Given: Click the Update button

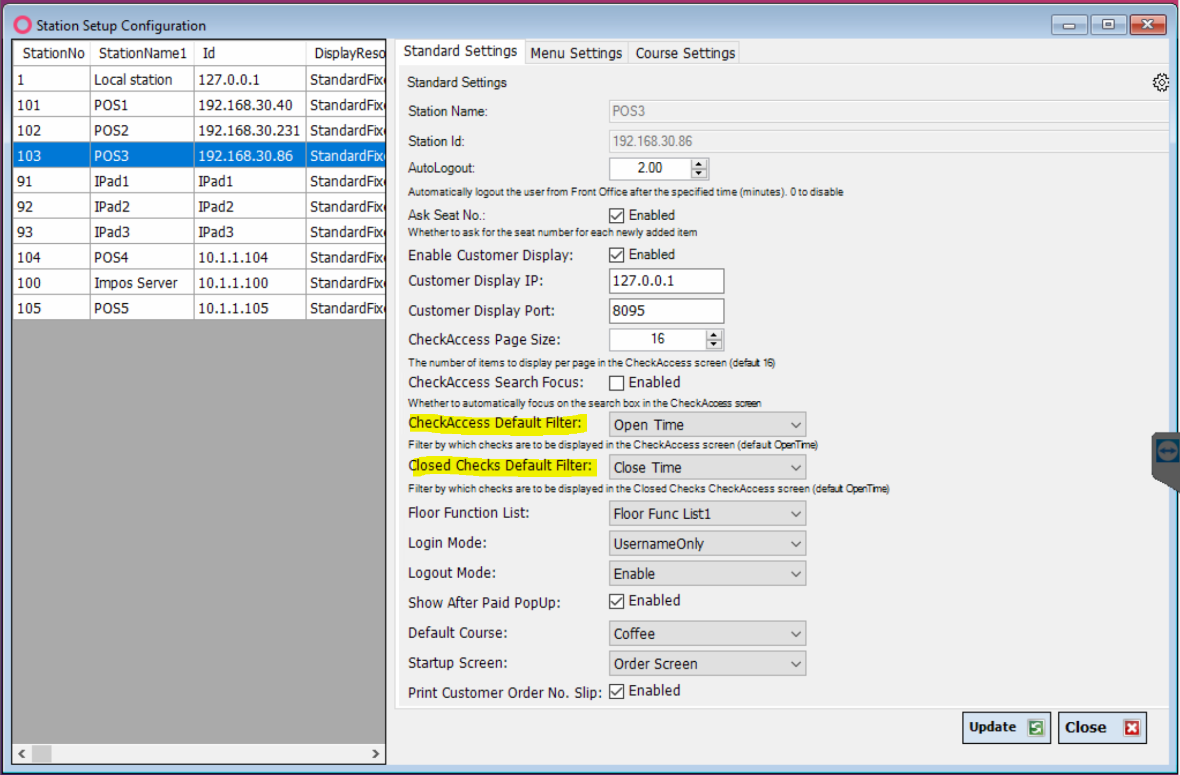Looking at the screenshot, I should coord(1006,728).
